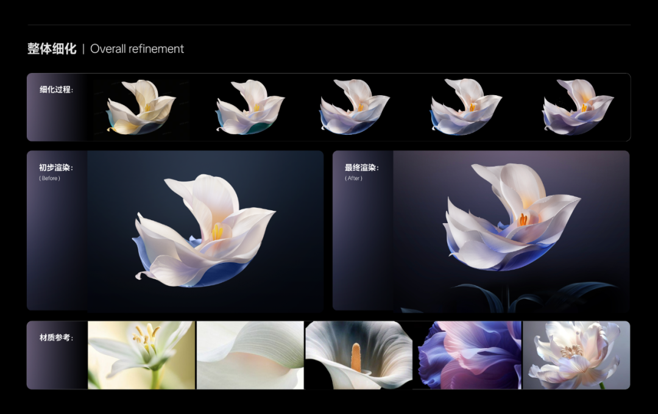Select the fifth, last flower in 细化过程 row

(578, 107)
